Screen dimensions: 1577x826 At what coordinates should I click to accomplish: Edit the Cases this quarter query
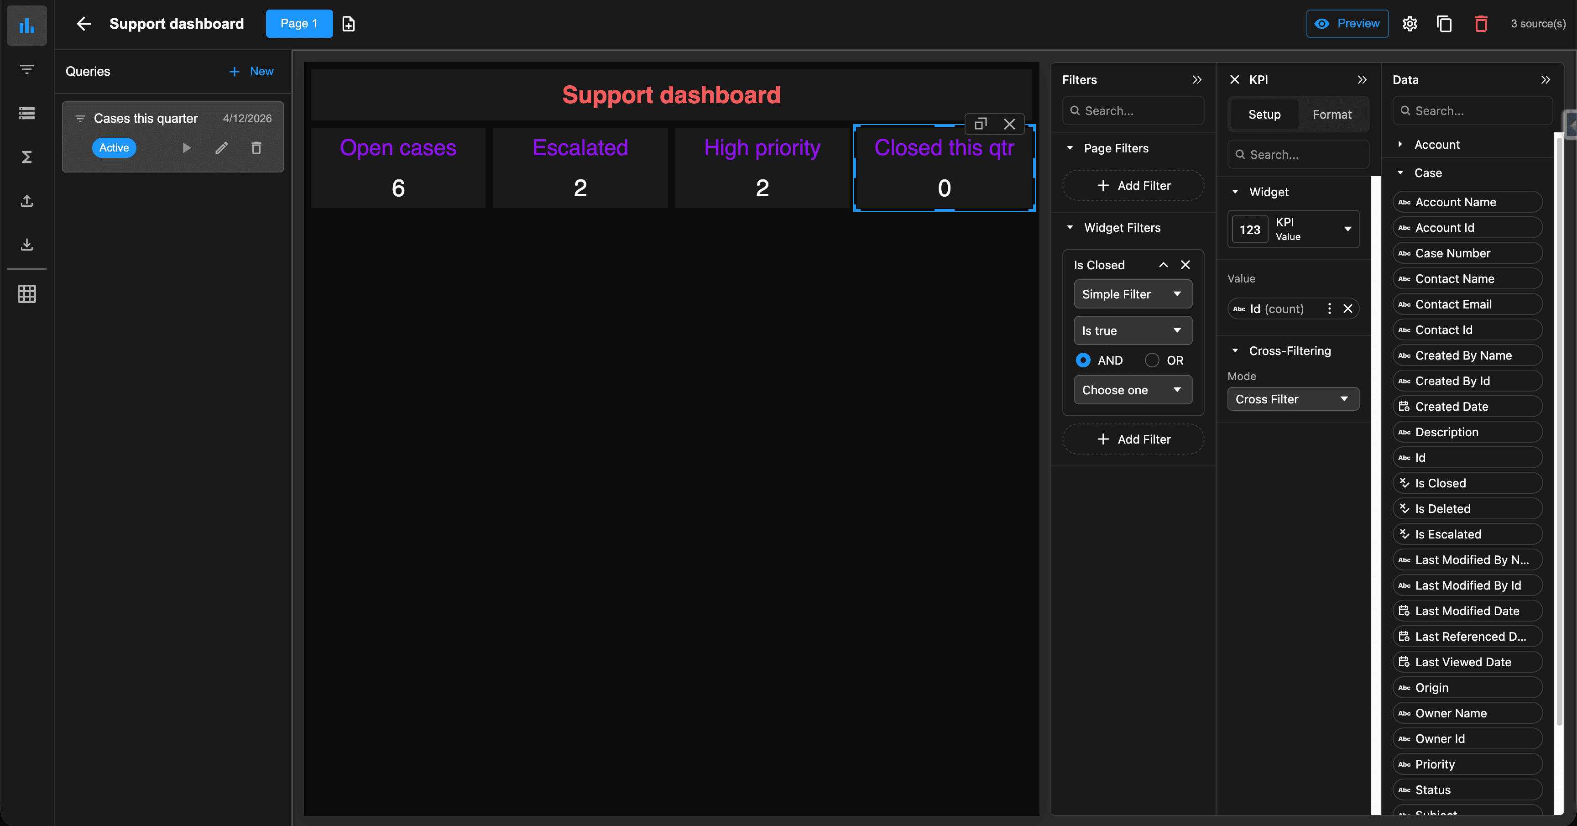tap(222, 147)
